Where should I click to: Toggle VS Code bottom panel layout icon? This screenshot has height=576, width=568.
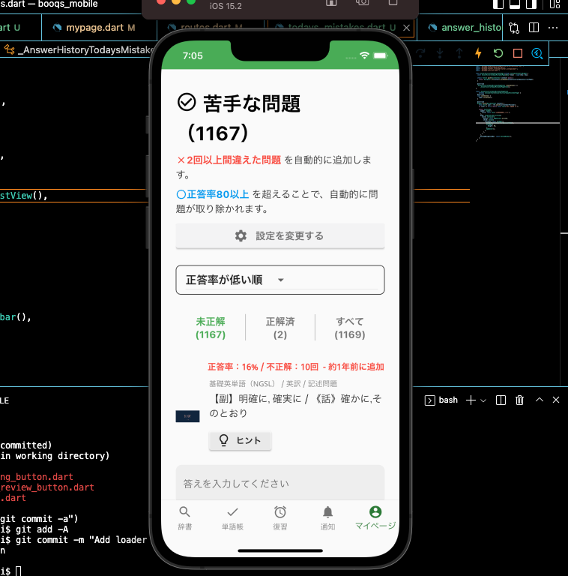[x=515, y=4]
